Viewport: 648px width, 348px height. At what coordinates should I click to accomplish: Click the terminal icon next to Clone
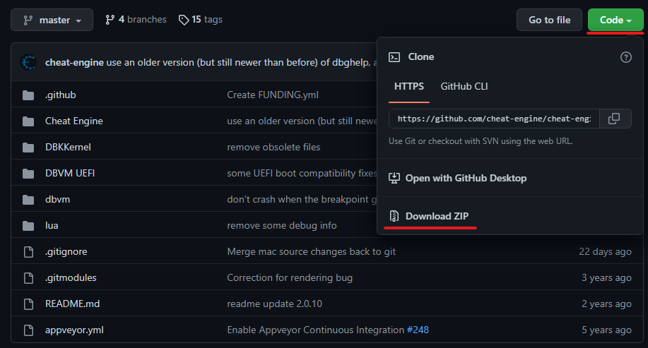click(394, 57)
